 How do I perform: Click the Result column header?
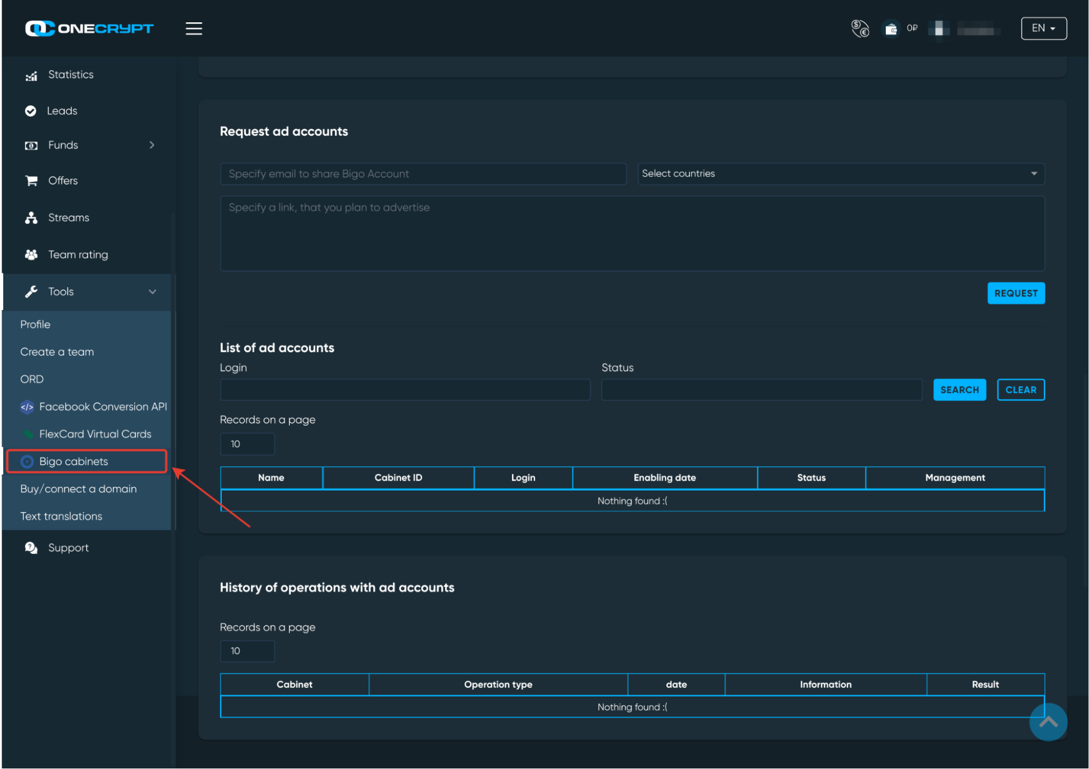click(x=985, y=685)
